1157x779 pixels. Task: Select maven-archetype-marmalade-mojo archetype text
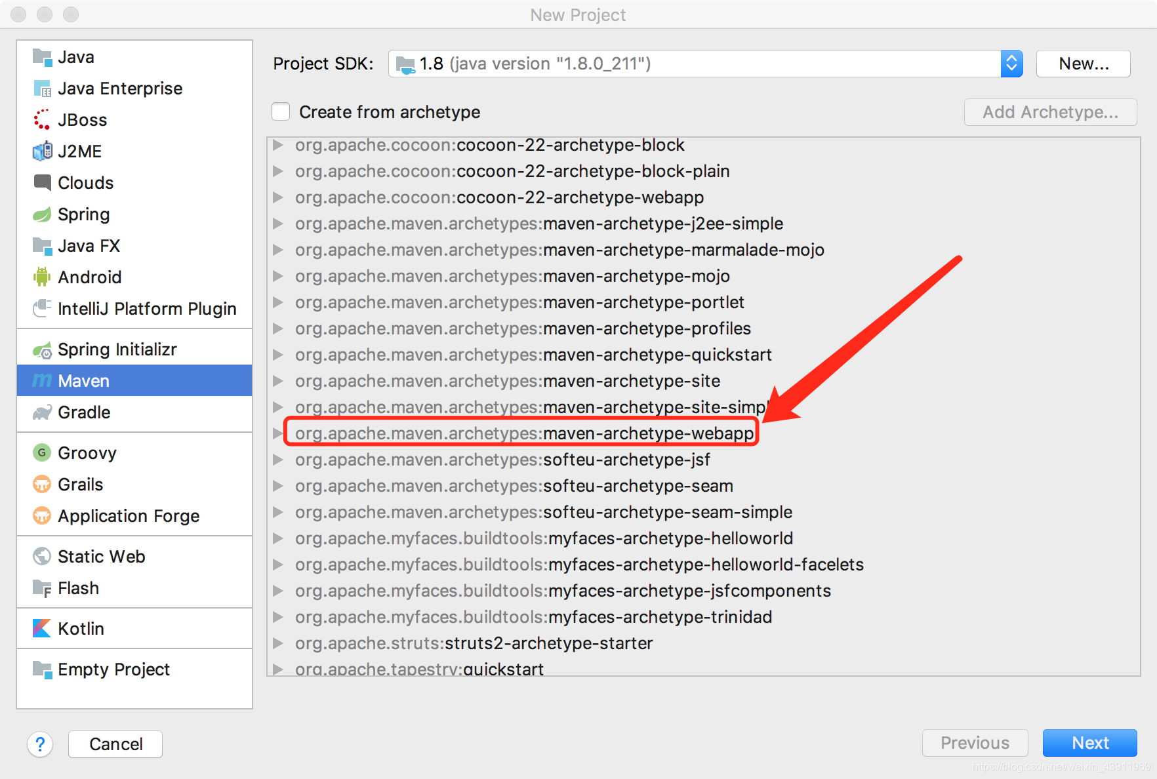(x=559, y=250)
